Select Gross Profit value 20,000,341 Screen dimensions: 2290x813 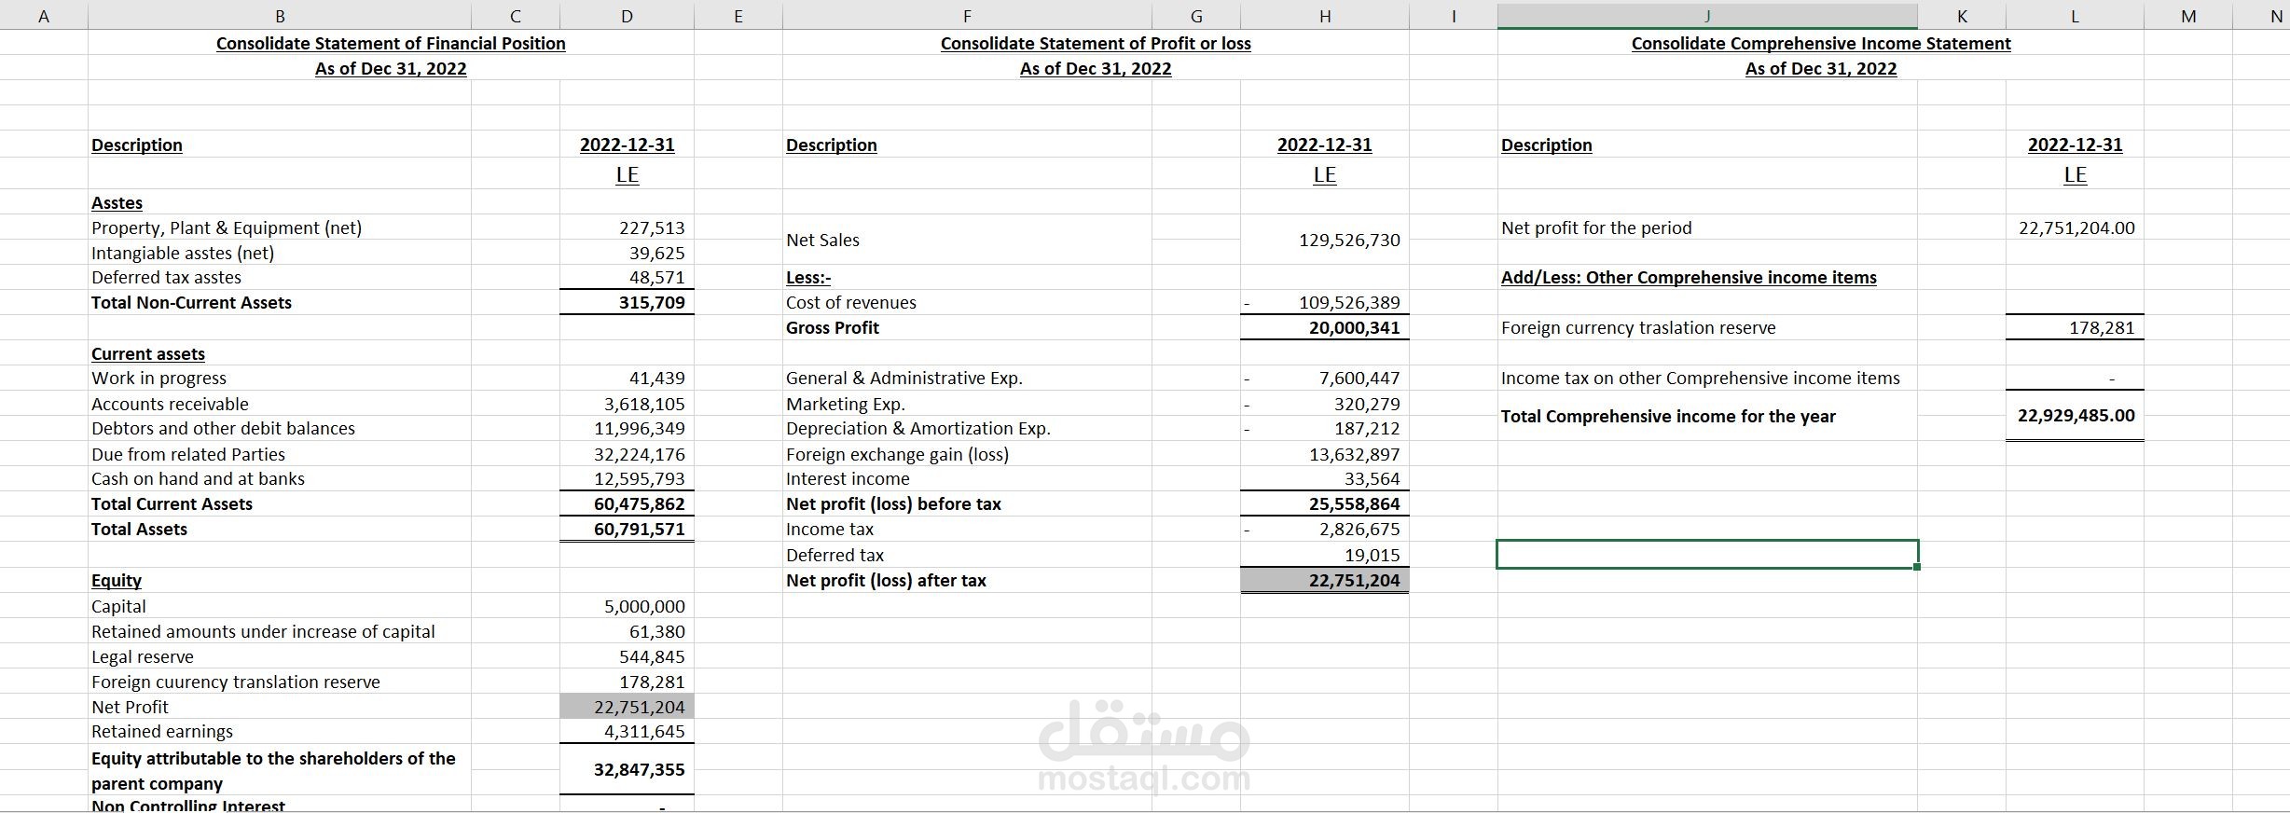coord(1354,327)
